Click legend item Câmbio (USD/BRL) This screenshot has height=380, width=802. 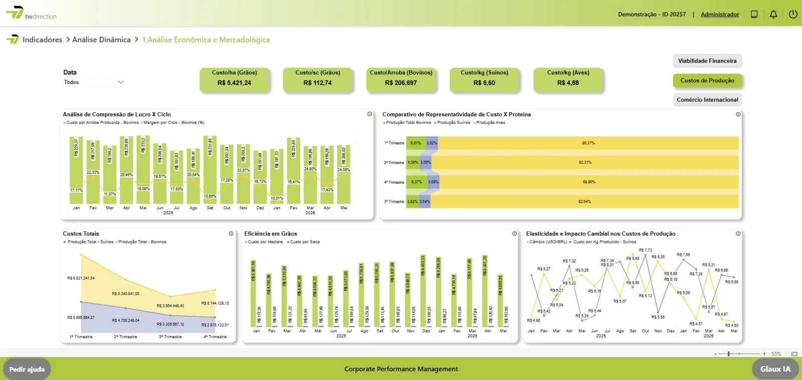pos(547,242)
